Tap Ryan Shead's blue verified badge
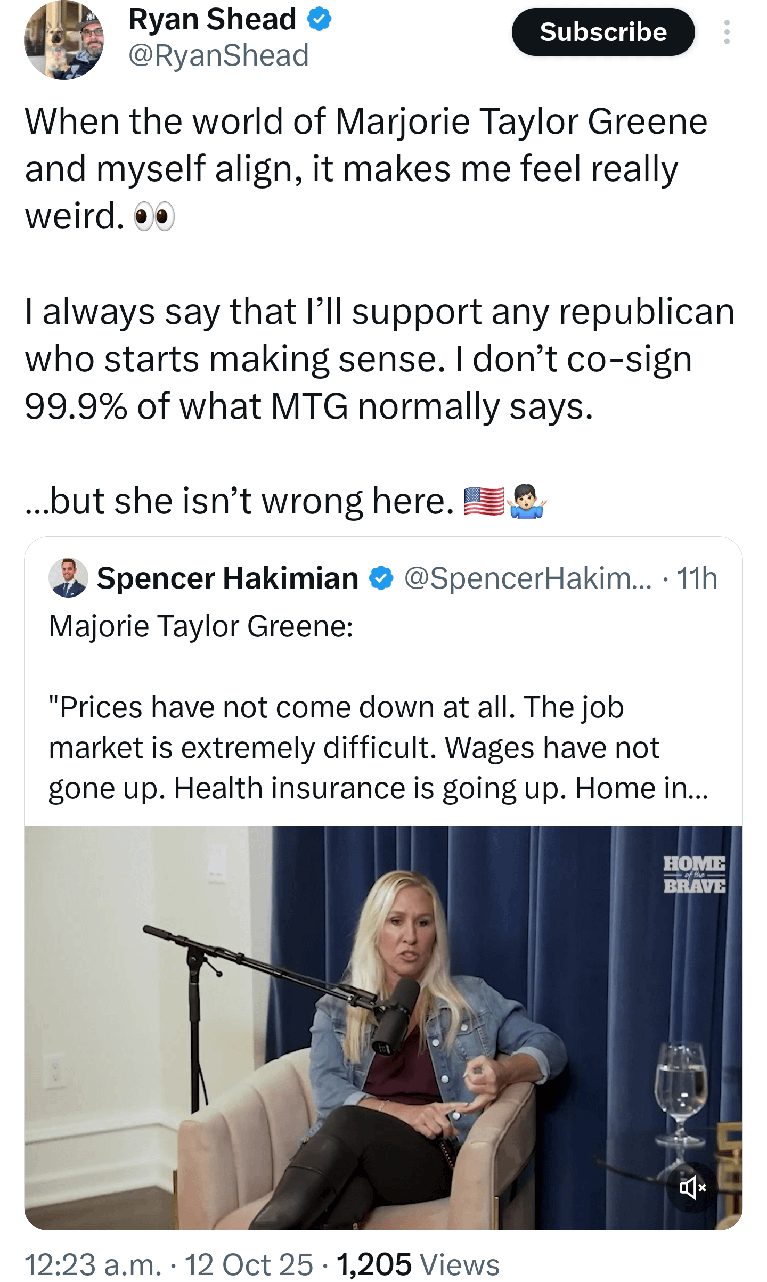767x1282 pixels. (x=319, y=20)
